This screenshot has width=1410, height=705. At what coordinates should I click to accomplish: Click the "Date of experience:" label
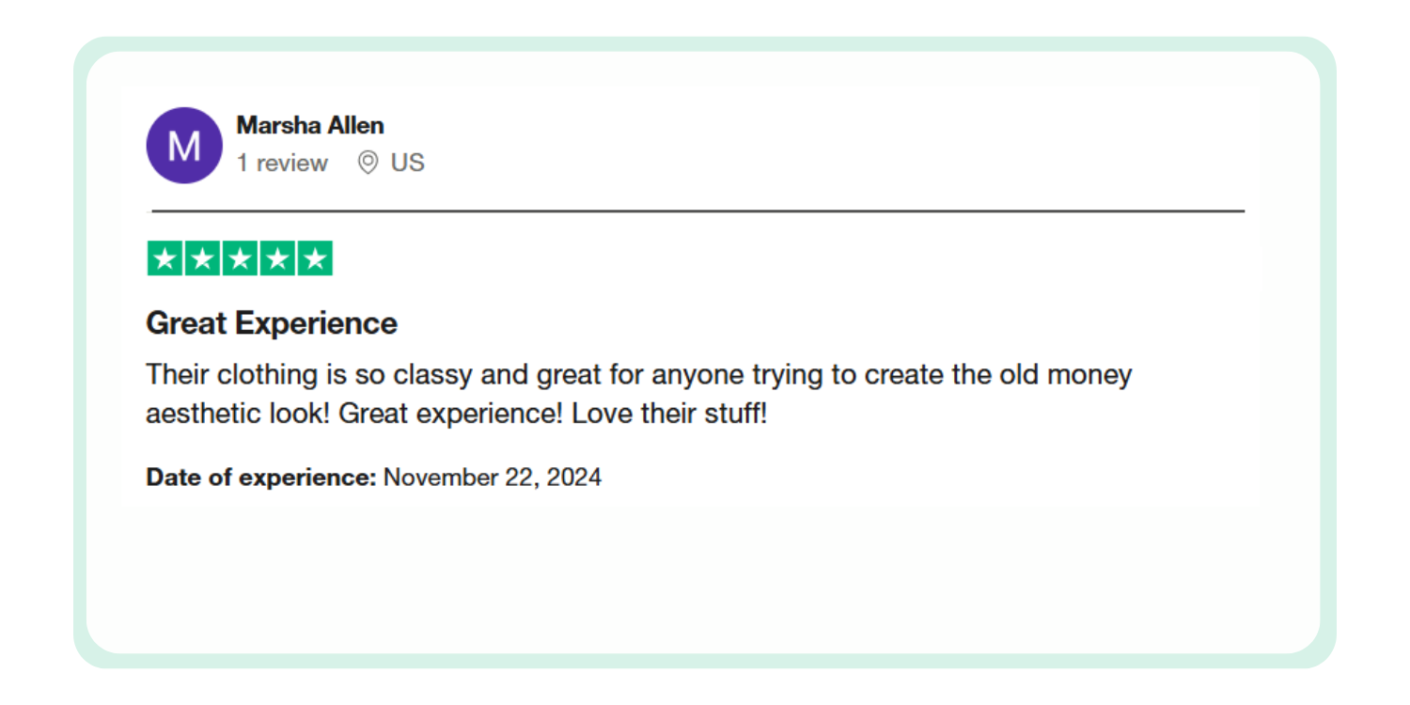(x=260, y=478)
